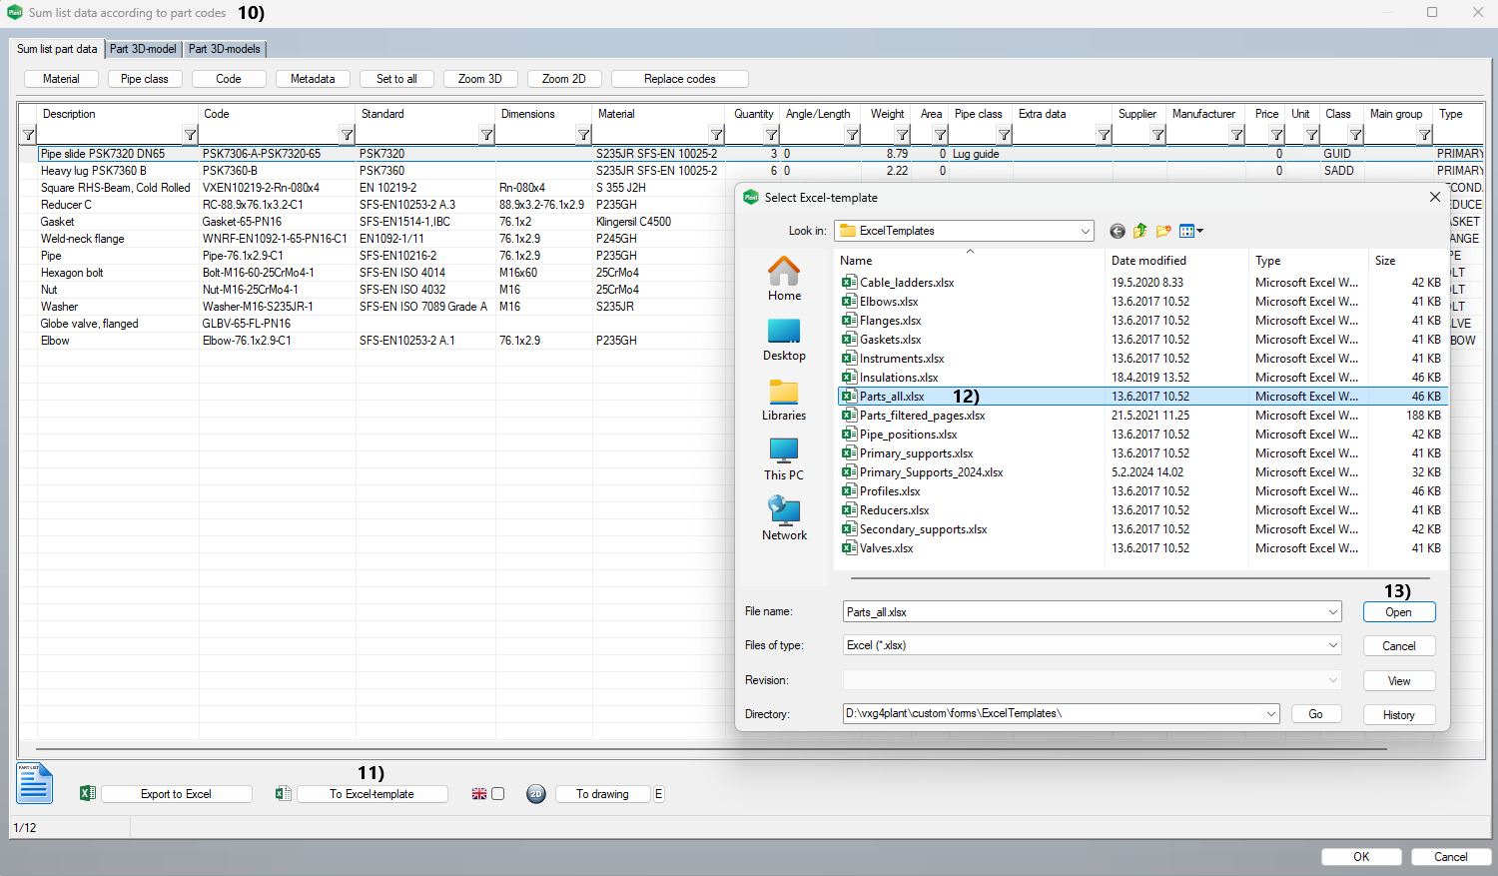Screen dimensions: 1498x876
Task: Open the Description column filter
Action: [190, 135]
